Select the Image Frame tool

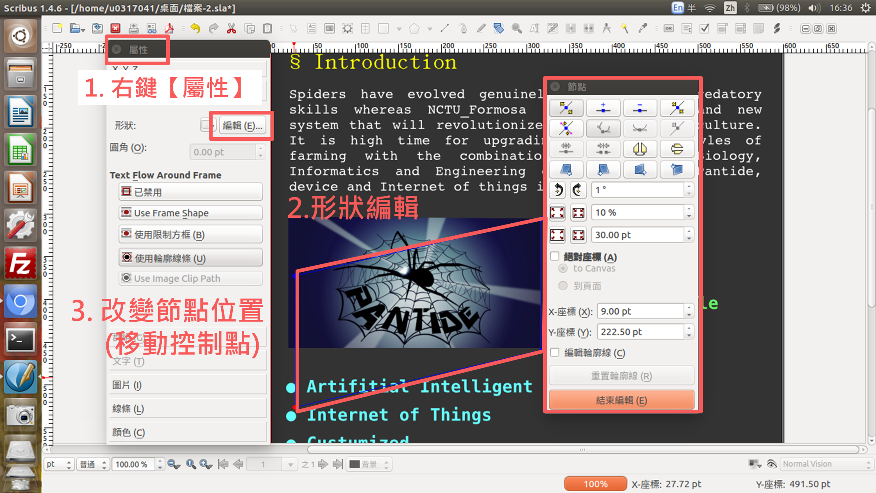[x=329, y=28]
